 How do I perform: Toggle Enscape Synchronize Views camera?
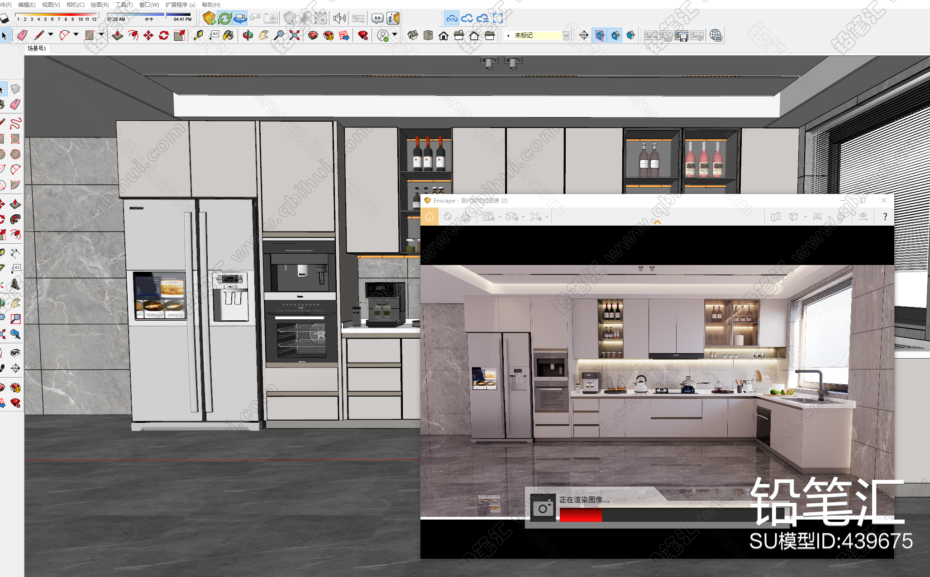240,18
